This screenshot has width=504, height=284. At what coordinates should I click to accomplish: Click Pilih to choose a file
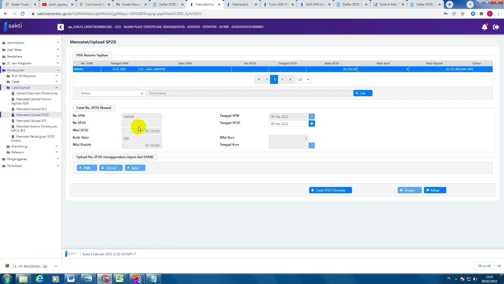(x=87, y=168)
